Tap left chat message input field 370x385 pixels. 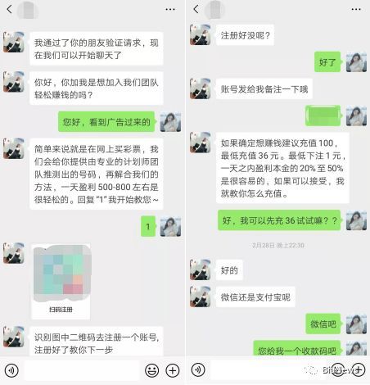tap(82, 370)
